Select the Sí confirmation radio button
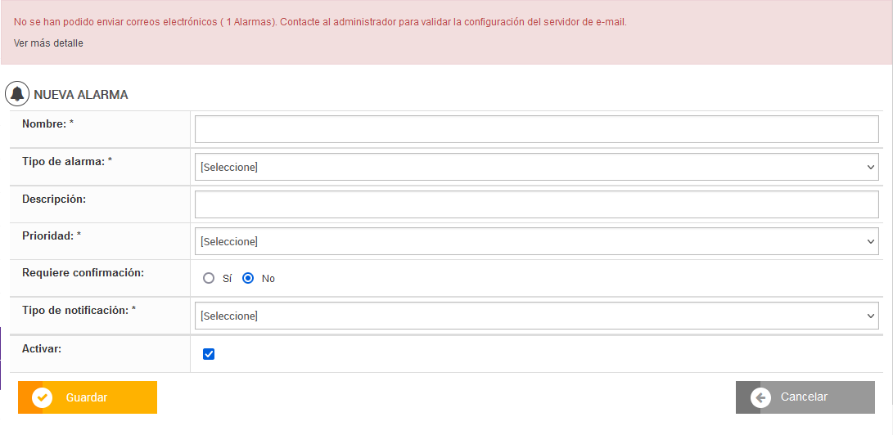This screenshot has height=435, width=893. click(x=209, y=278)
